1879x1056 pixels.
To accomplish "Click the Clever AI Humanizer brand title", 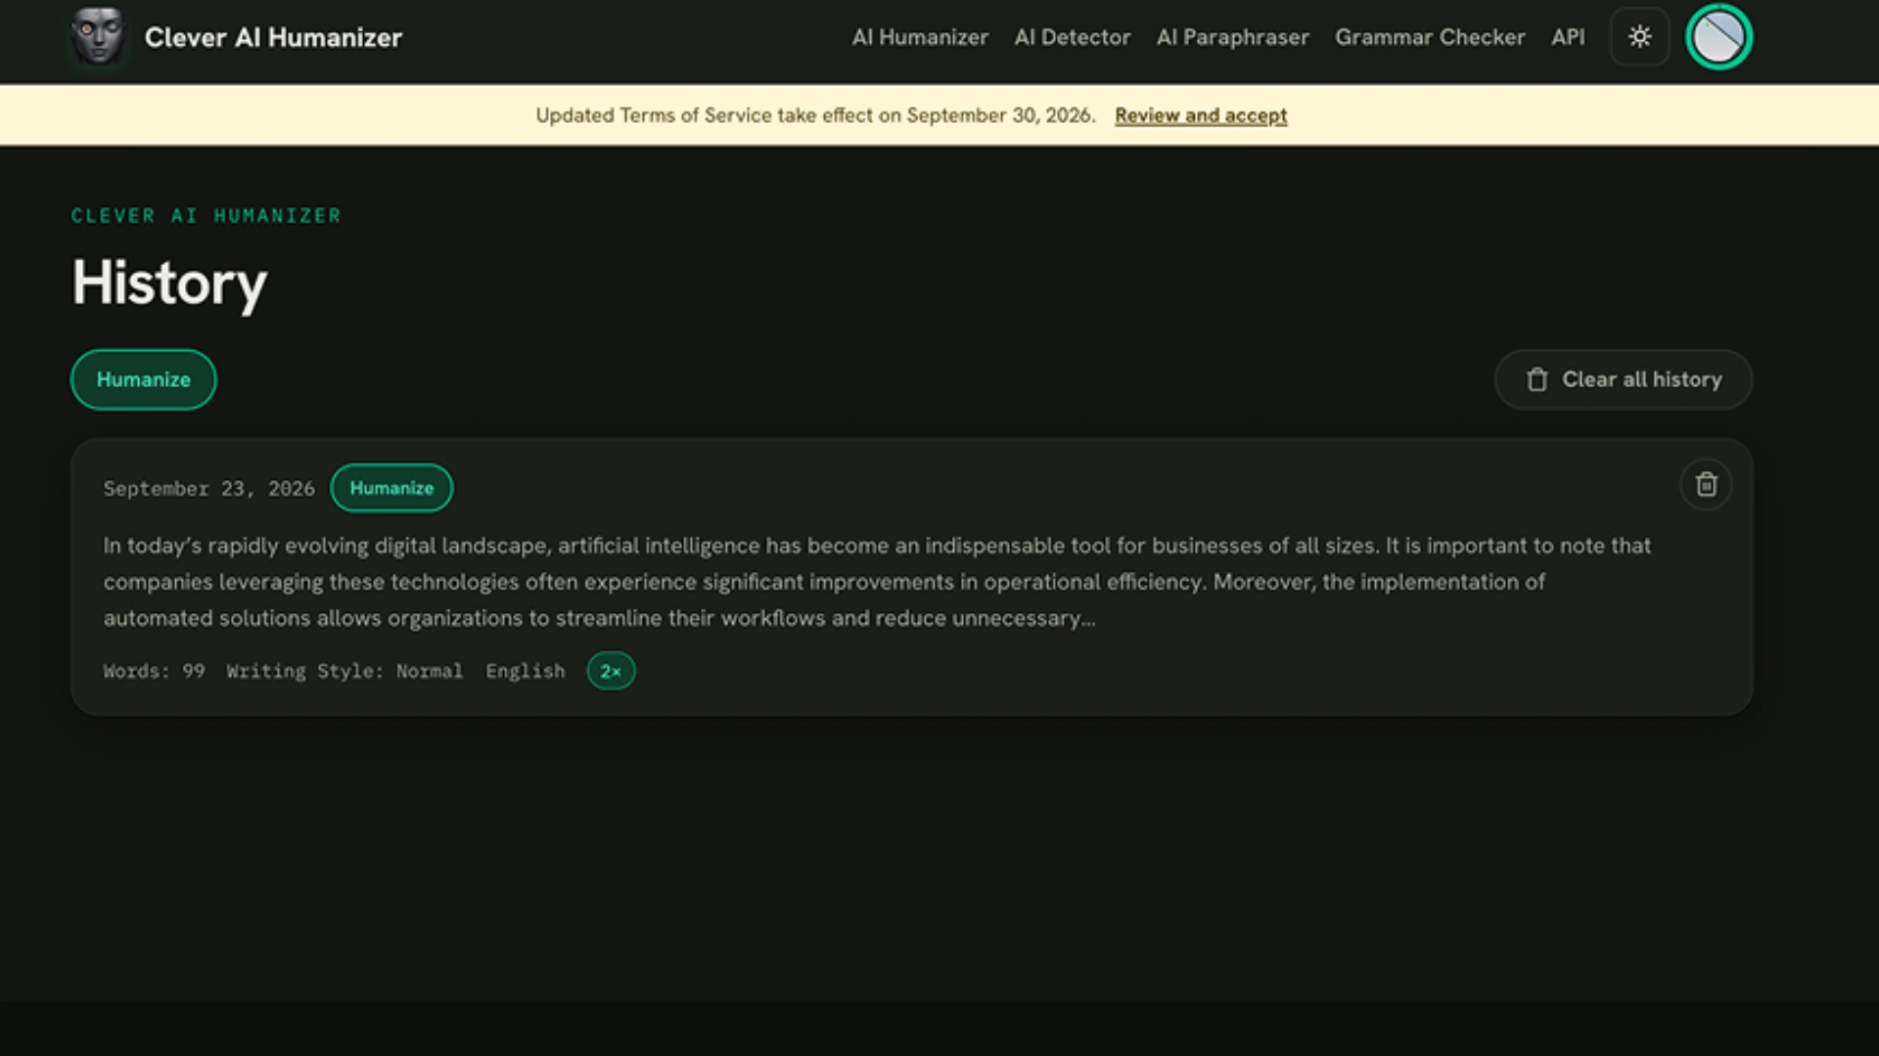I will (273, 37).
